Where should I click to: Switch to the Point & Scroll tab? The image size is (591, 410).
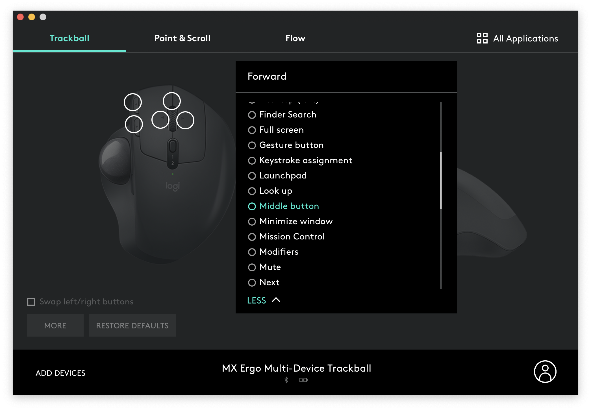pyautogui.click(x=182, y=38)
